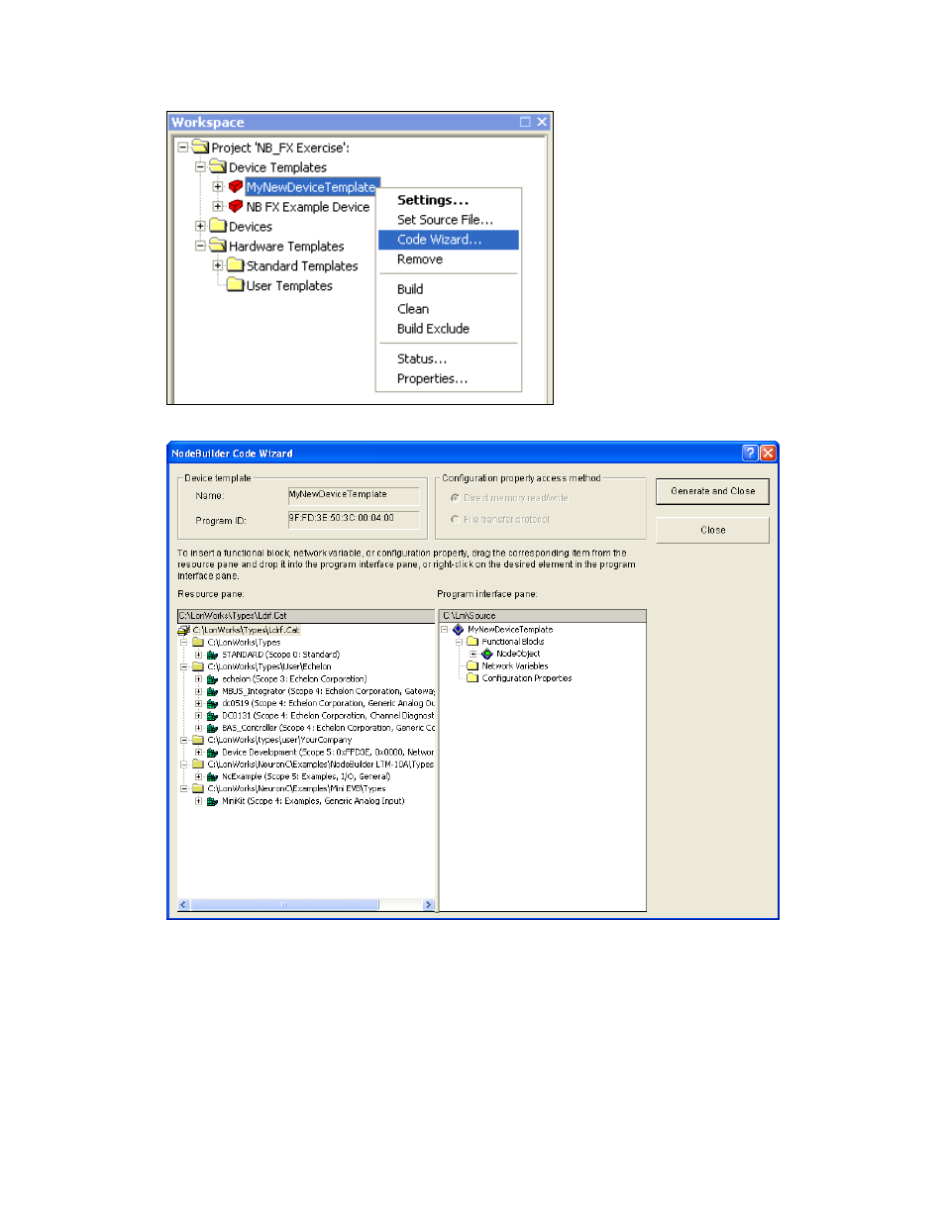This screenshot has height=1223, width=945.
Task: Select Direct memory read/write radio option
Action: click(x=455, y=498)
